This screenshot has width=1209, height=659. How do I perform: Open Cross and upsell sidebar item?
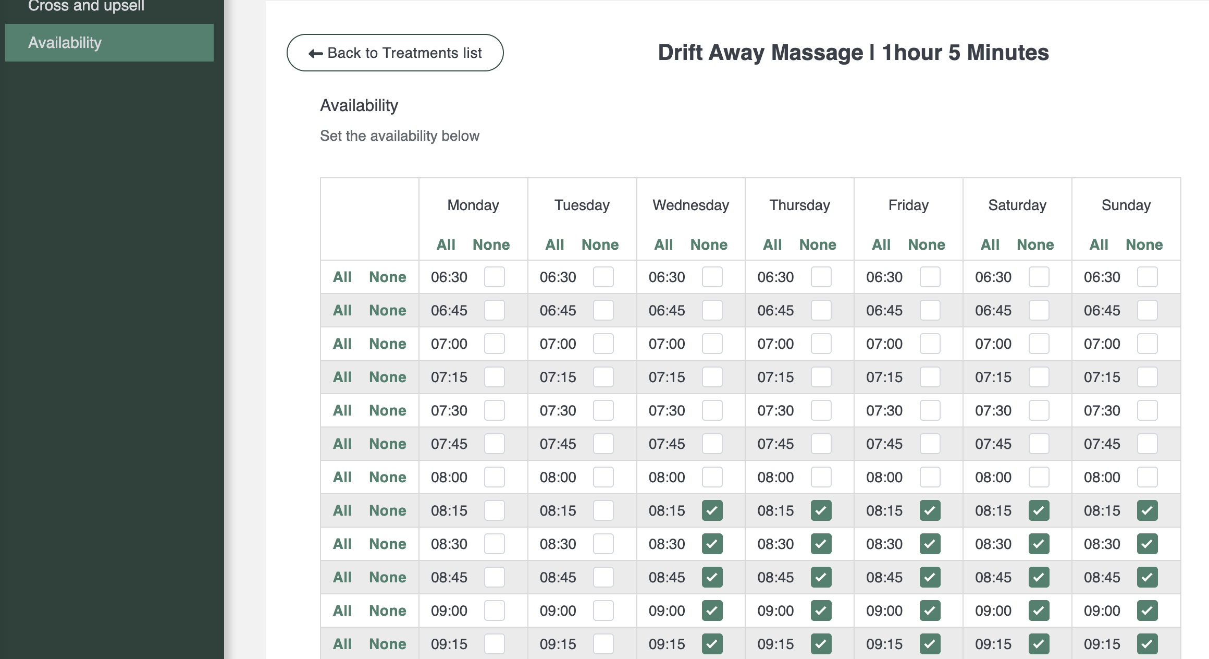(x=86, y=6)
